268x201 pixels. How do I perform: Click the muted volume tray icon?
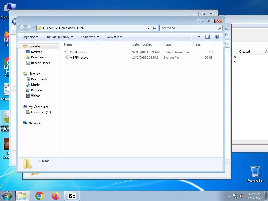click(242, 196)
